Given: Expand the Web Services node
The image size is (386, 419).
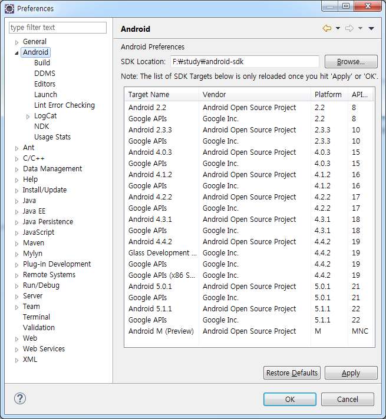Looking at the screenshot, I should pos(17,350).
